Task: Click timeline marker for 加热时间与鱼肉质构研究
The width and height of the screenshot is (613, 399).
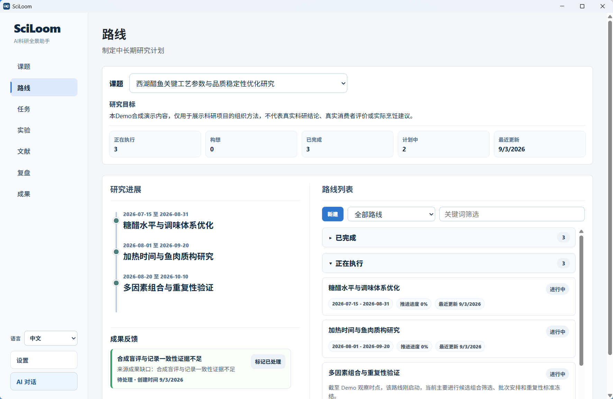Action: (116, 252)
